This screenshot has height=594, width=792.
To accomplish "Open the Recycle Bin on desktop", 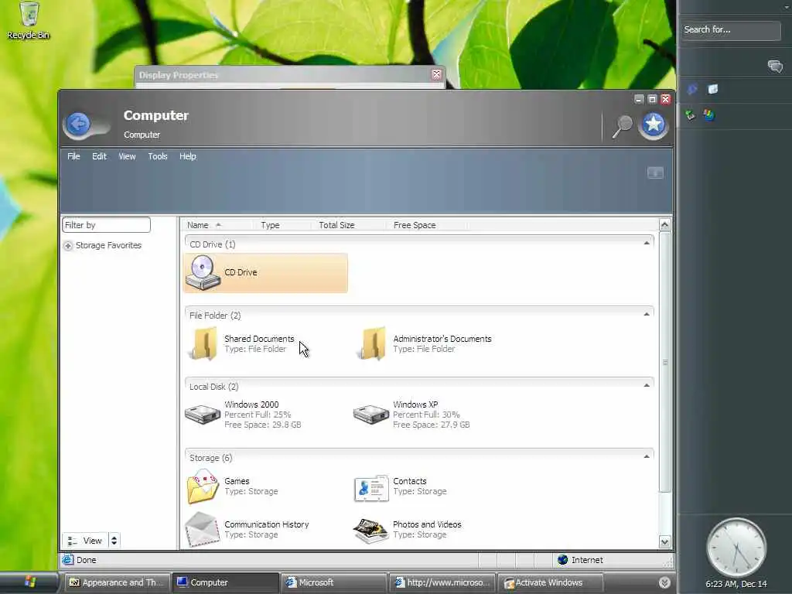I will tap(29, 20).
